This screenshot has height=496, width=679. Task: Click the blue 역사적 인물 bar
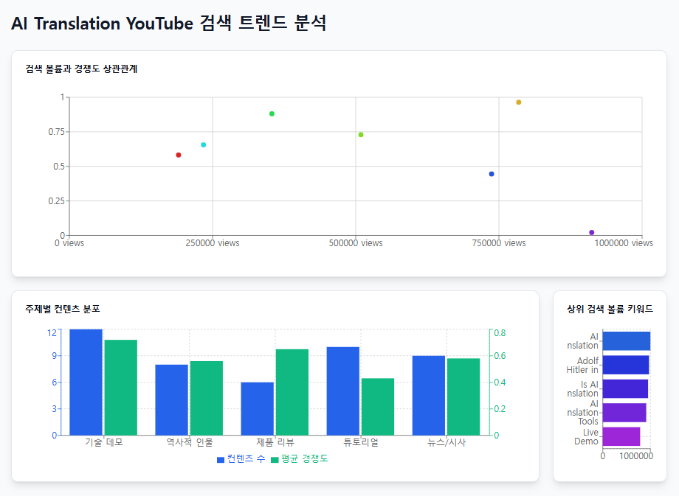click(x=171, y=400)
